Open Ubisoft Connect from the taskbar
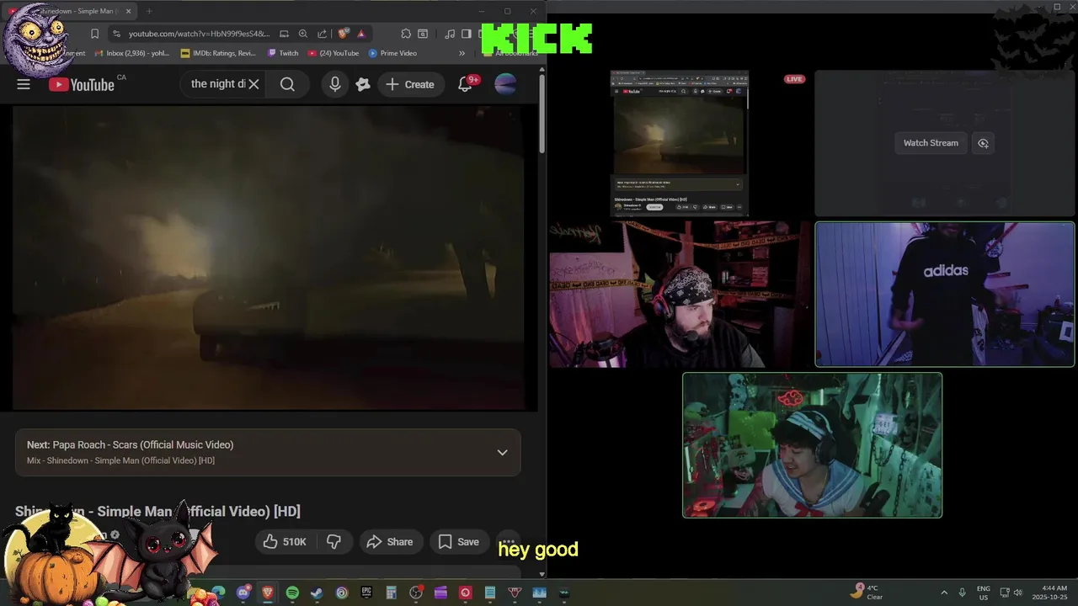This screenshot has width=1078, height=606. 341,593
